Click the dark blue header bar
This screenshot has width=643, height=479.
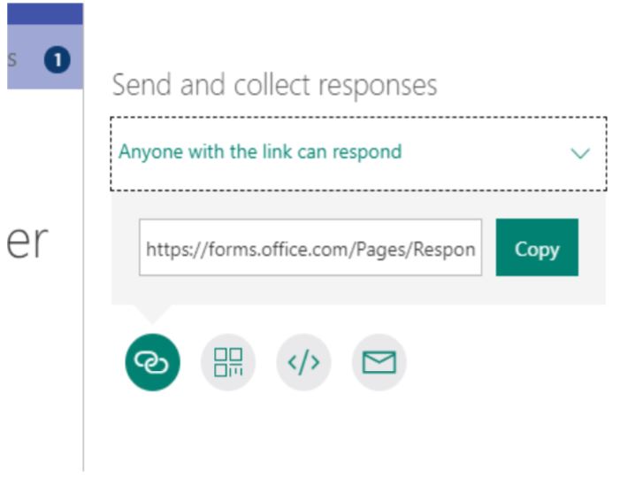tap(45, 13)
